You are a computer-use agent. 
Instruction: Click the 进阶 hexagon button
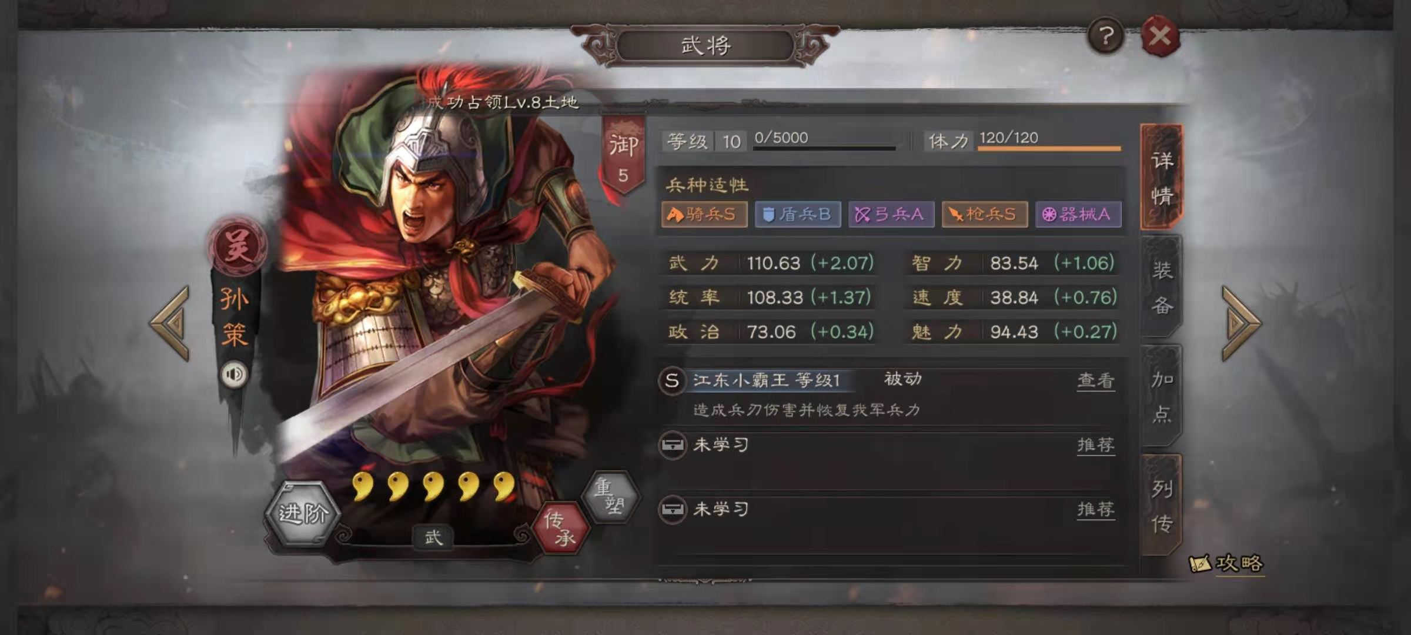click(x=303, y=513)
